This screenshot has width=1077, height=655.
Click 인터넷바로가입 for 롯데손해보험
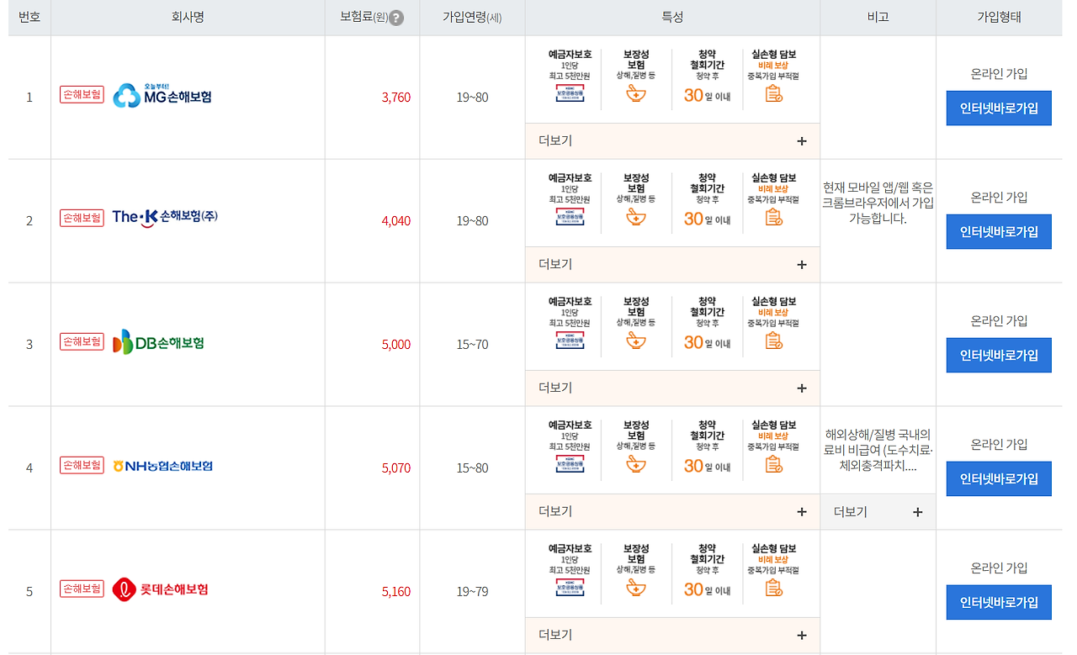(x=999, y=603)
